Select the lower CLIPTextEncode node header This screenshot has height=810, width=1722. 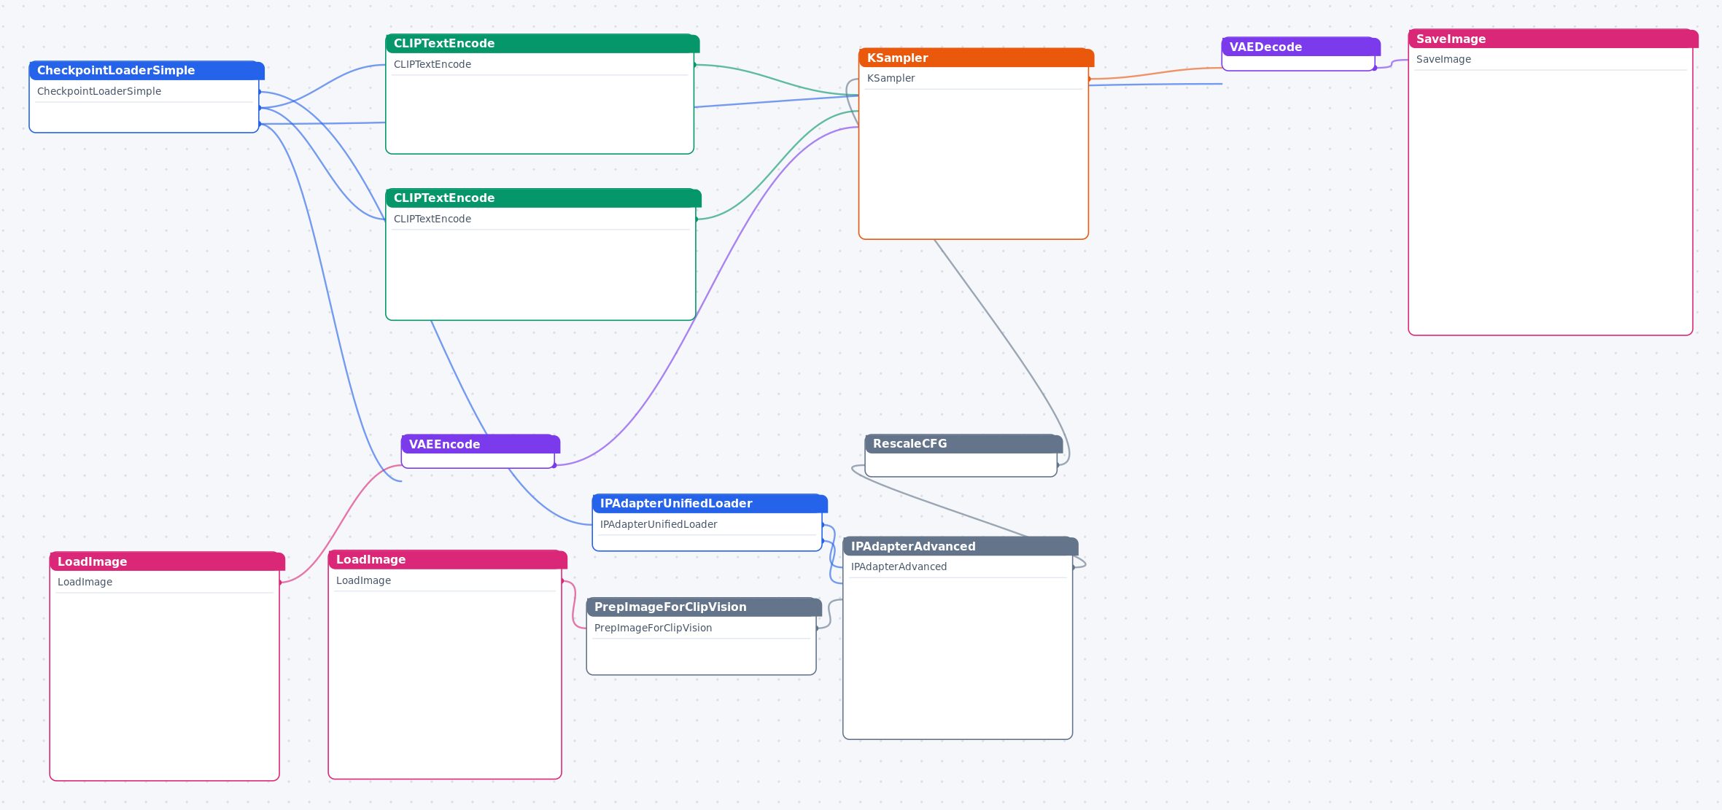tap(543, 198)
